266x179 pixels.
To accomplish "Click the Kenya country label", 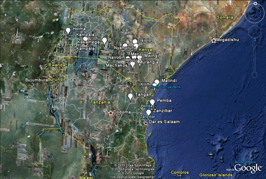I will [146, 50].
